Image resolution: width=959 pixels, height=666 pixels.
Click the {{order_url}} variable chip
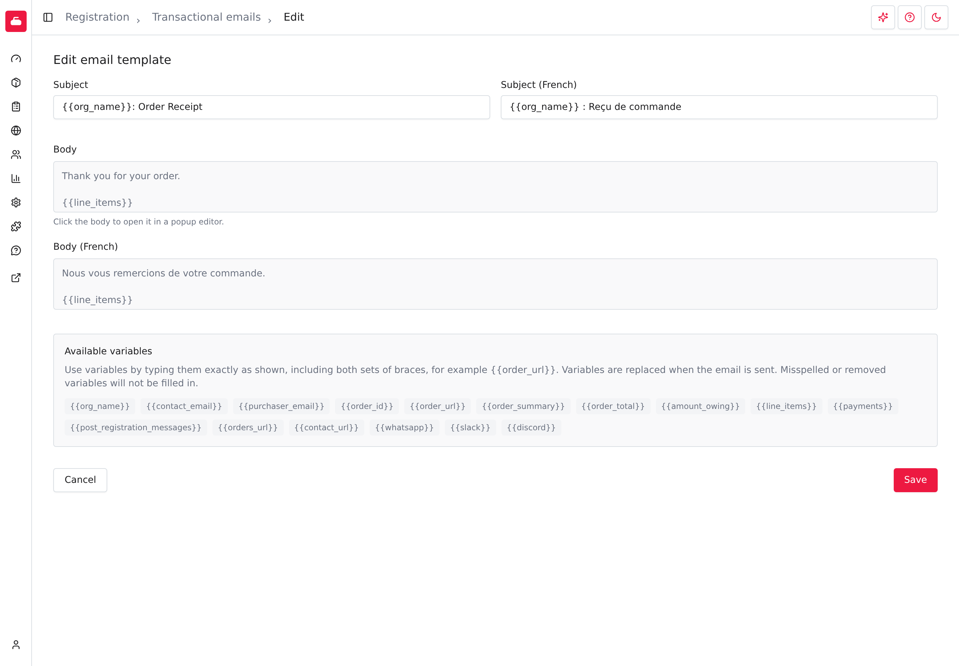coord(437,406)
